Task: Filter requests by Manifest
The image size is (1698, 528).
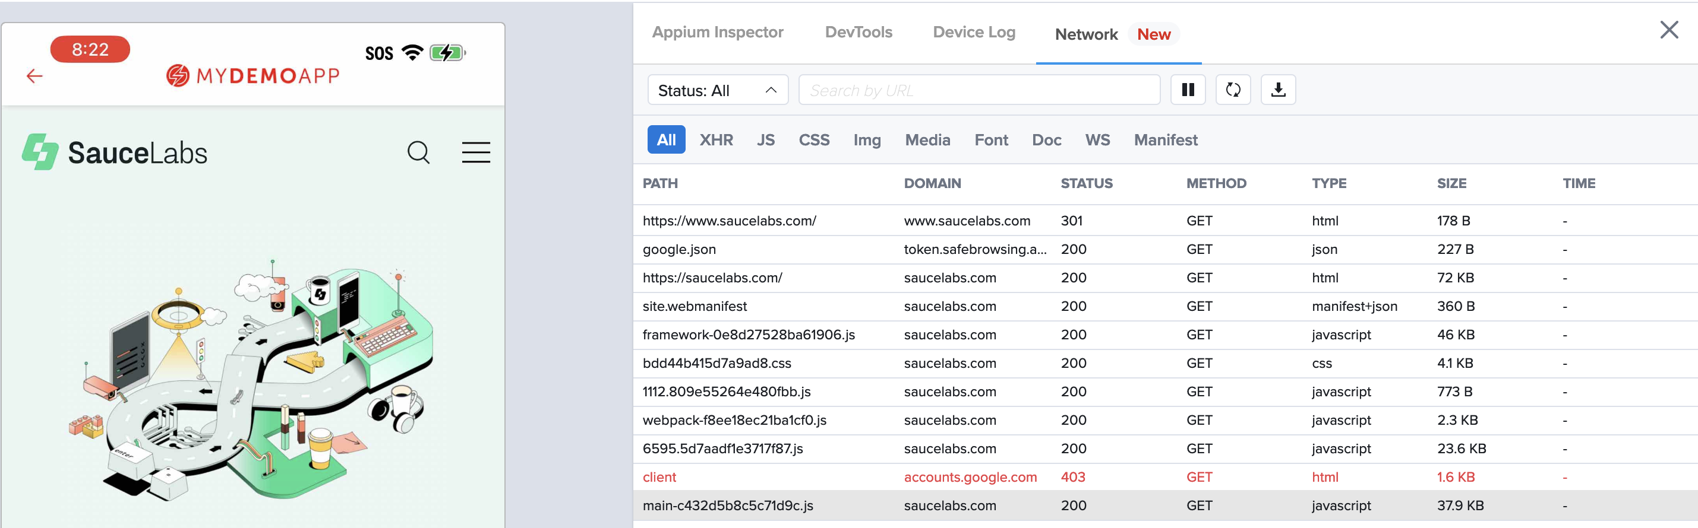Action: point(1166,139)
